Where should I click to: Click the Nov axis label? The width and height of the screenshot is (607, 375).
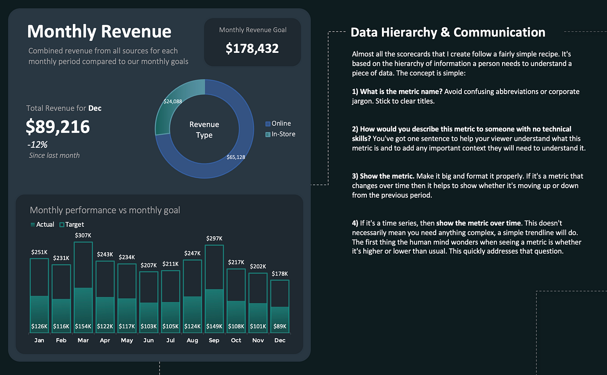tap(258, 340)
